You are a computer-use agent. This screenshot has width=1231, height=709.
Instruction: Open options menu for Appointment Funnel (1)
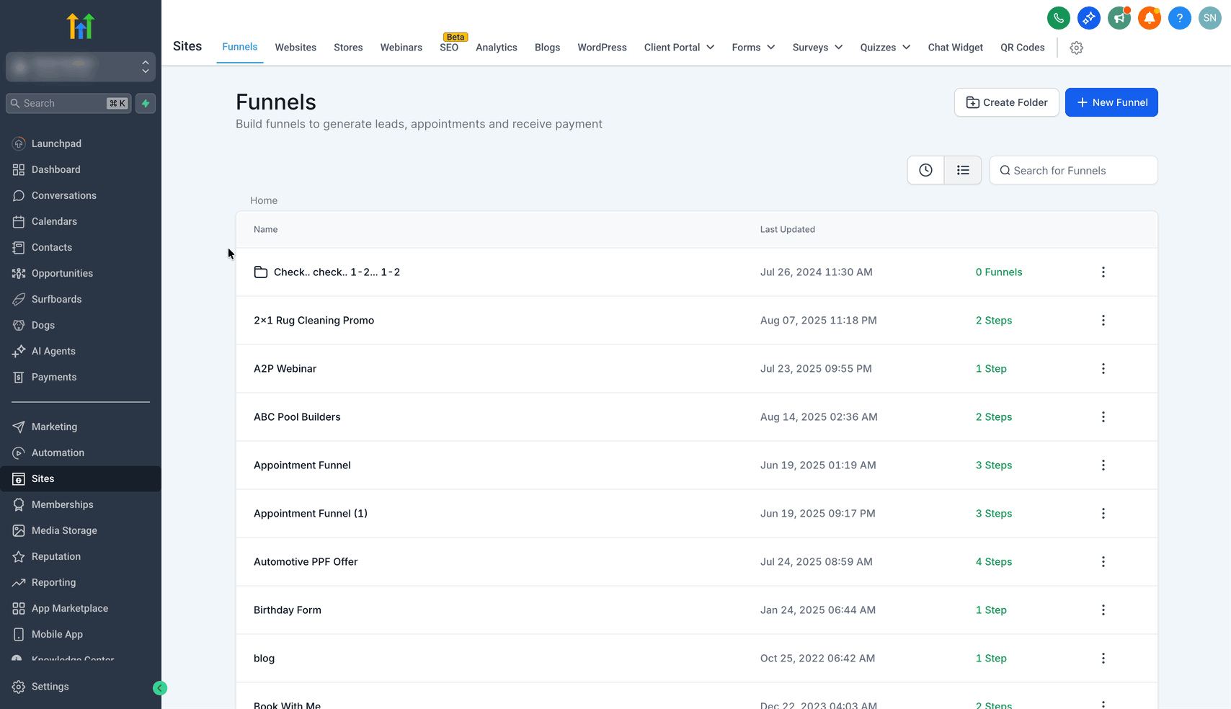[x=1103, y=514]
